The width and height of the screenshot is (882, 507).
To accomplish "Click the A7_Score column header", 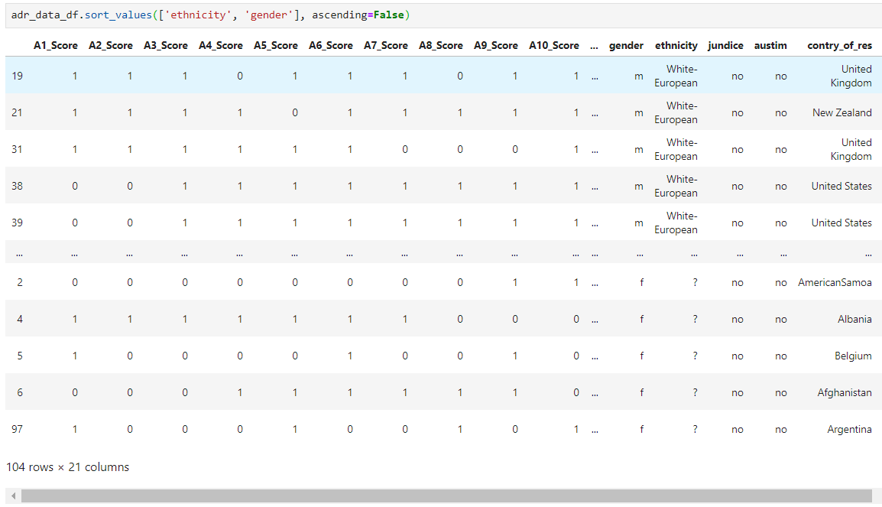I will point(386,46).
